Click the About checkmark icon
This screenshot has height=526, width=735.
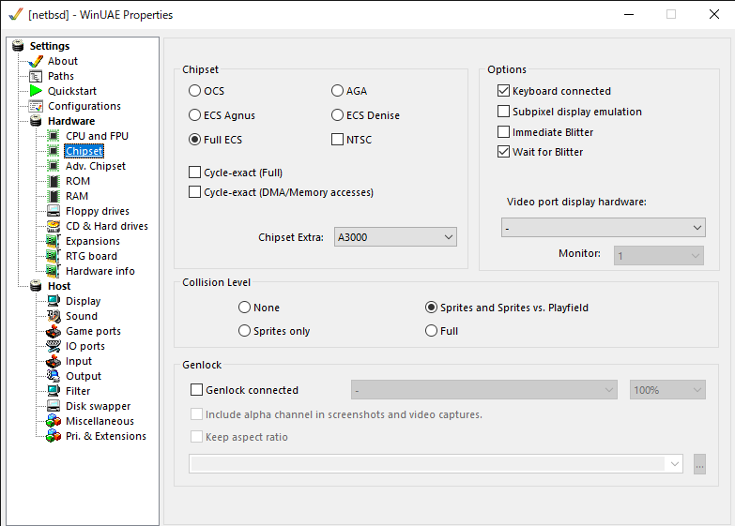click(37, 61)
